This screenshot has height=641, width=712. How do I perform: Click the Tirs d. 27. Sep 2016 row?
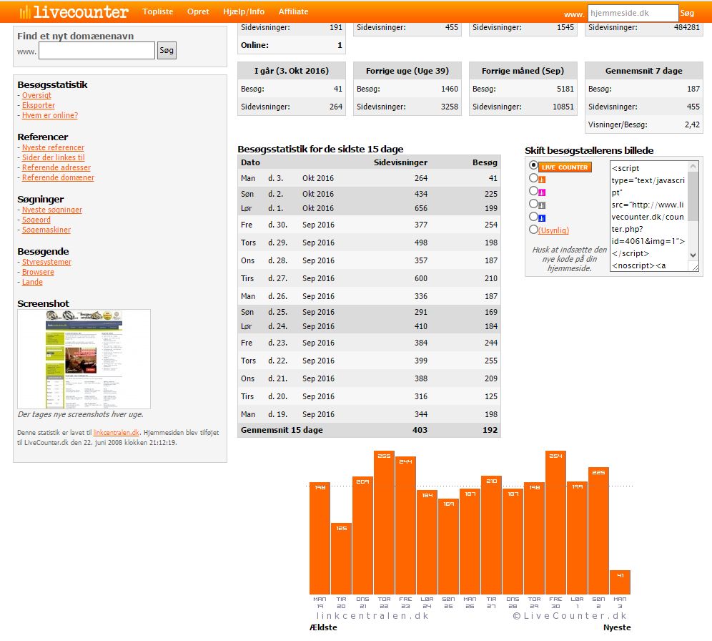[x=369, y=278]
